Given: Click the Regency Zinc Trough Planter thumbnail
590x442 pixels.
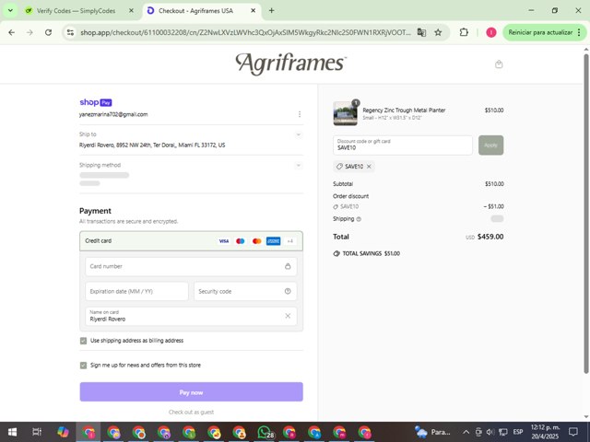Looking at the screenshot, I should click(345, 113).
